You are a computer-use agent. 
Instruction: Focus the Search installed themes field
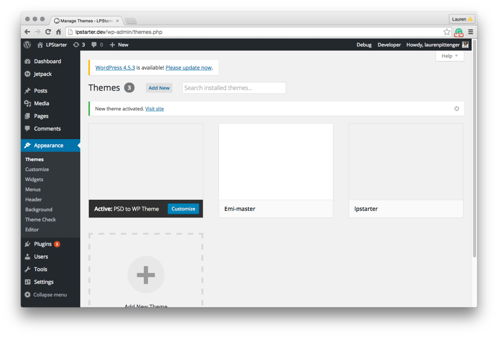coord(234,88)
